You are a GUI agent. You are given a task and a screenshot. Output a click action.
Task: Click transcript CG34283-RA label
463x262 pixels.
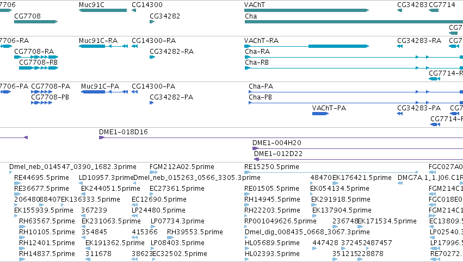point(419,41)
